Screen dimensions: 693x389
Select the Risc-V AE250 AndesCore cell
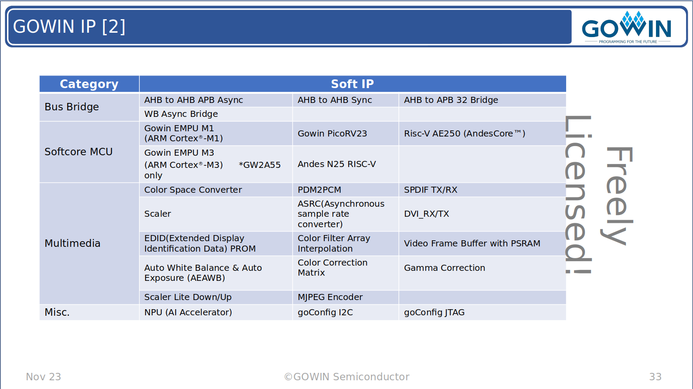tap(482, 133)
